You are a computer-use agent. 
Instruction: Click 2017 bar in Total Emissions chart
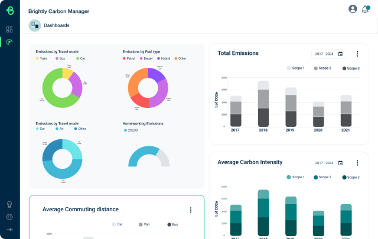coord(236,111)
